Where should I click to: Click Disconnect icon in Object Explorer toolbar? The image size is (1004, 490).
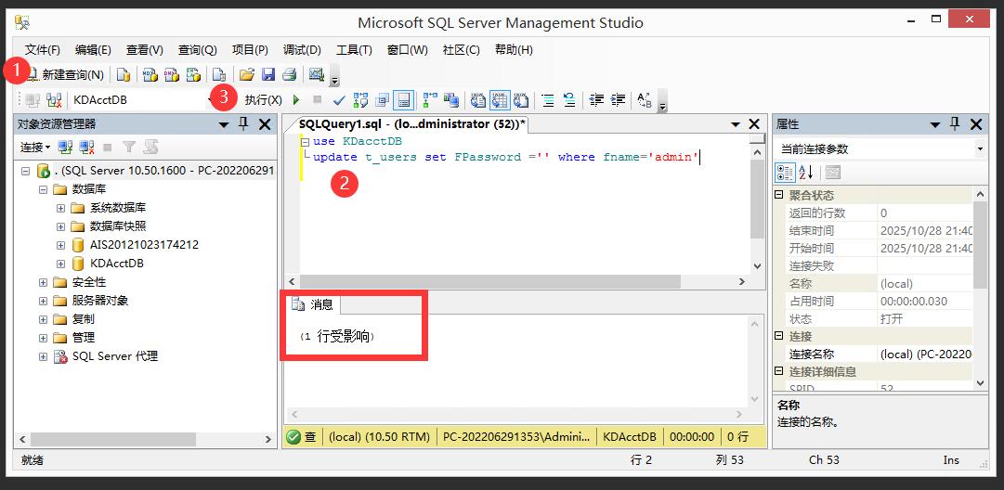(86, 148)
